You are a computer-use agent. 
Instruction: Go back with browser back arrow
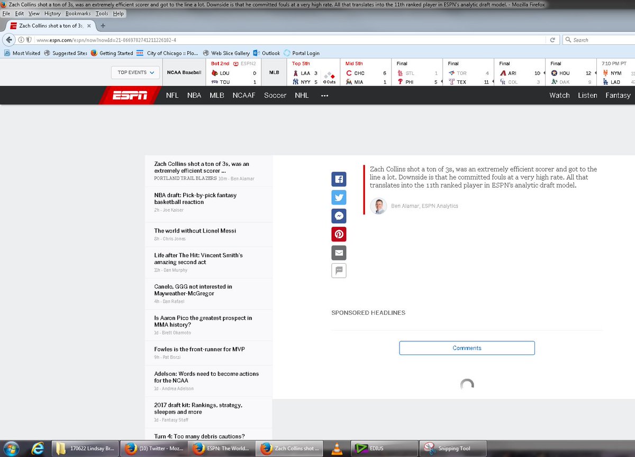(x=9, y=40)
